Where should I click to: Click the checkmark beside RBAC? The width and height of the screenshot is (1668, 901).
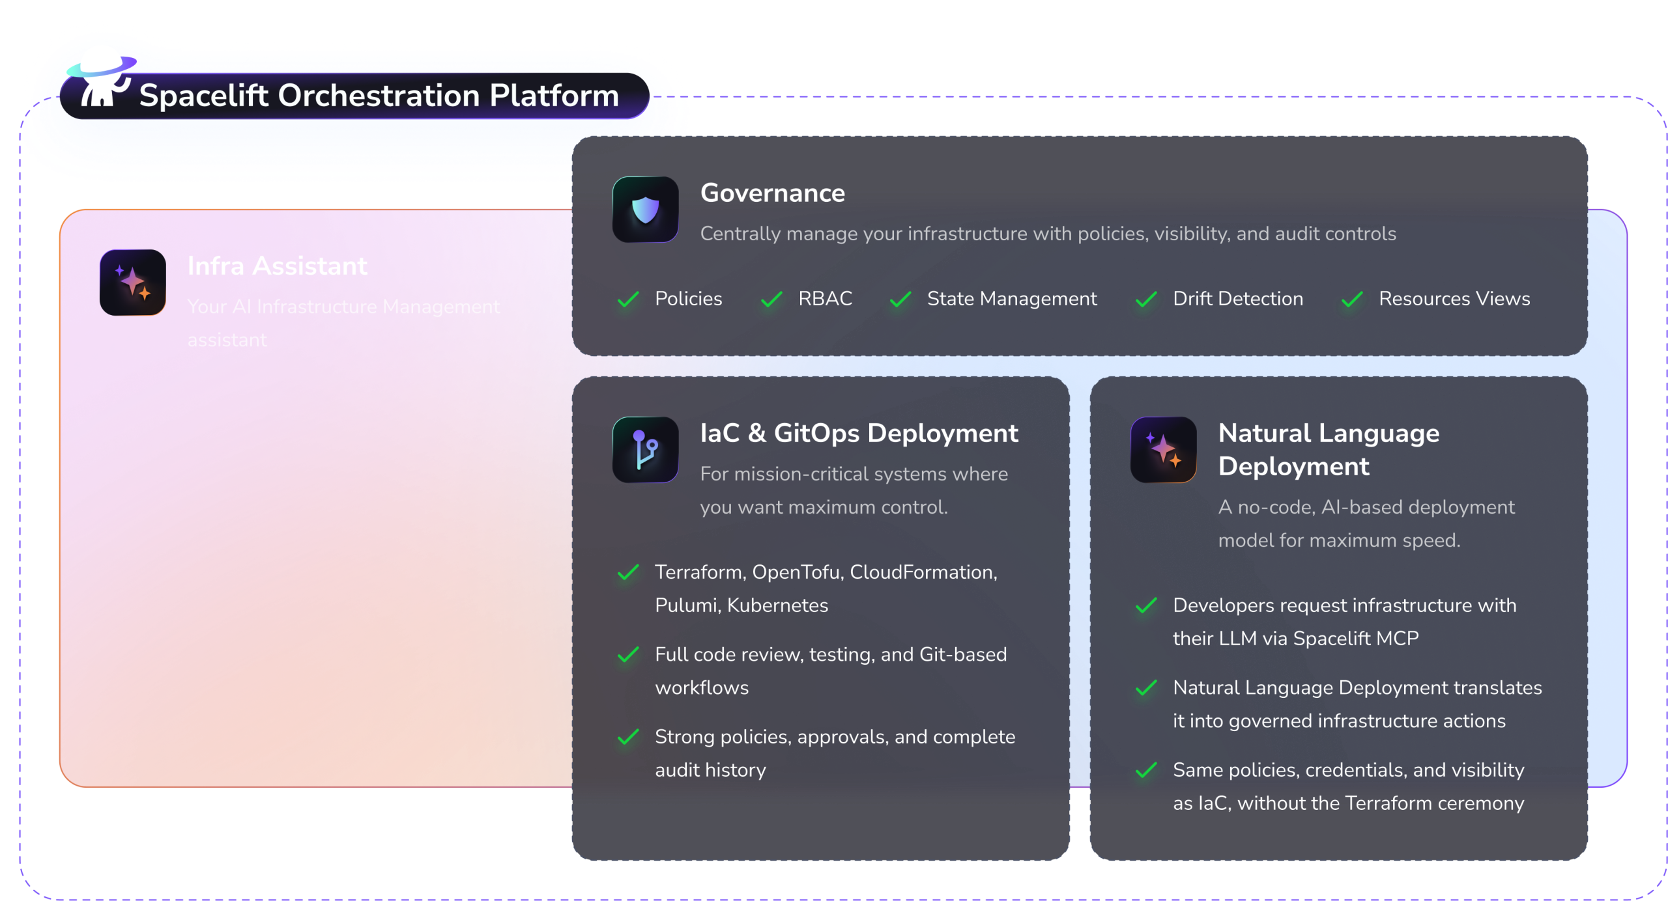pyautogui.click(x=770, y=299)
